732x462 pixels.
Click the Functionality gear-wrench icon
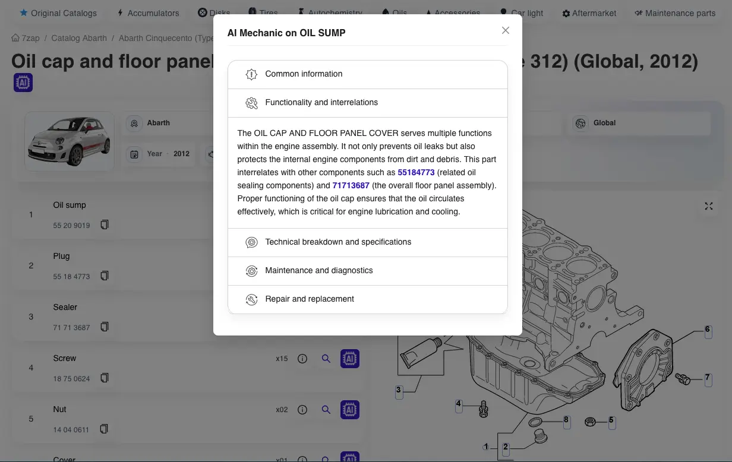coord(251,103)
